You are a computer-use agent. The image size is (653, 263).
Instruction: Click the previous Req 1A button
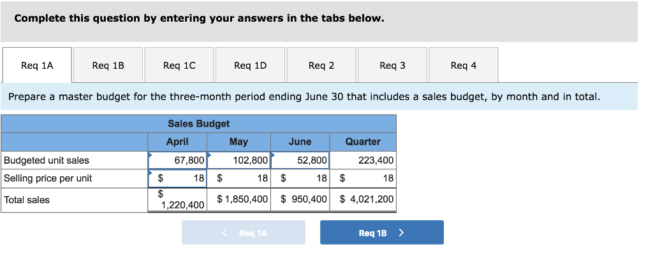point(244,233)
